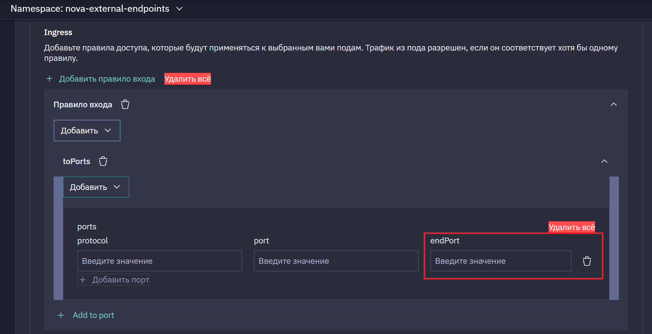Click Удалить всё next to Добавить правило входа
The height and width of the screenshot is (334, 652).
point(188,79)
